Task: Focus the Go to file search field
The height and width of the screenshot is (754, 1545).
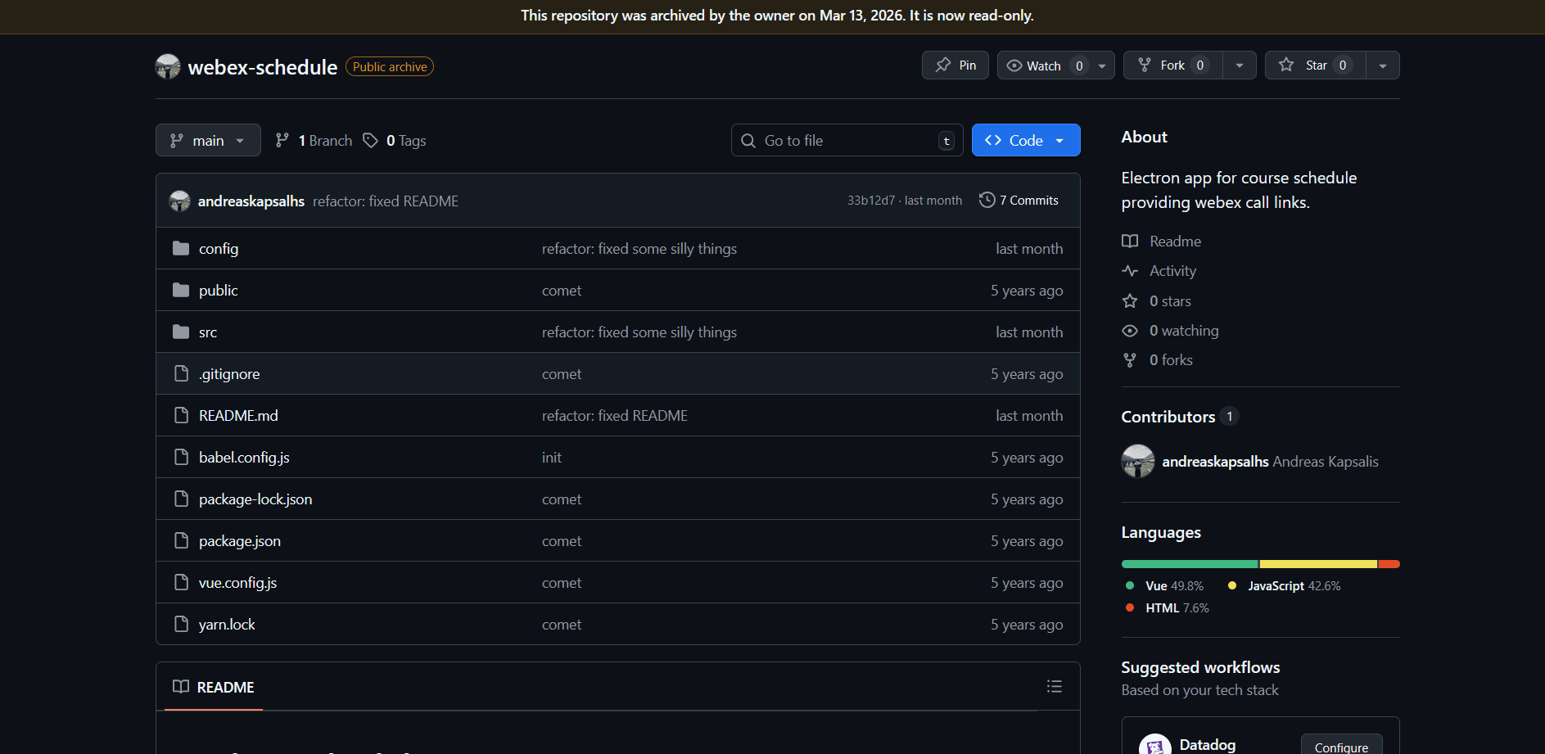Action: [x=847, y=141]
